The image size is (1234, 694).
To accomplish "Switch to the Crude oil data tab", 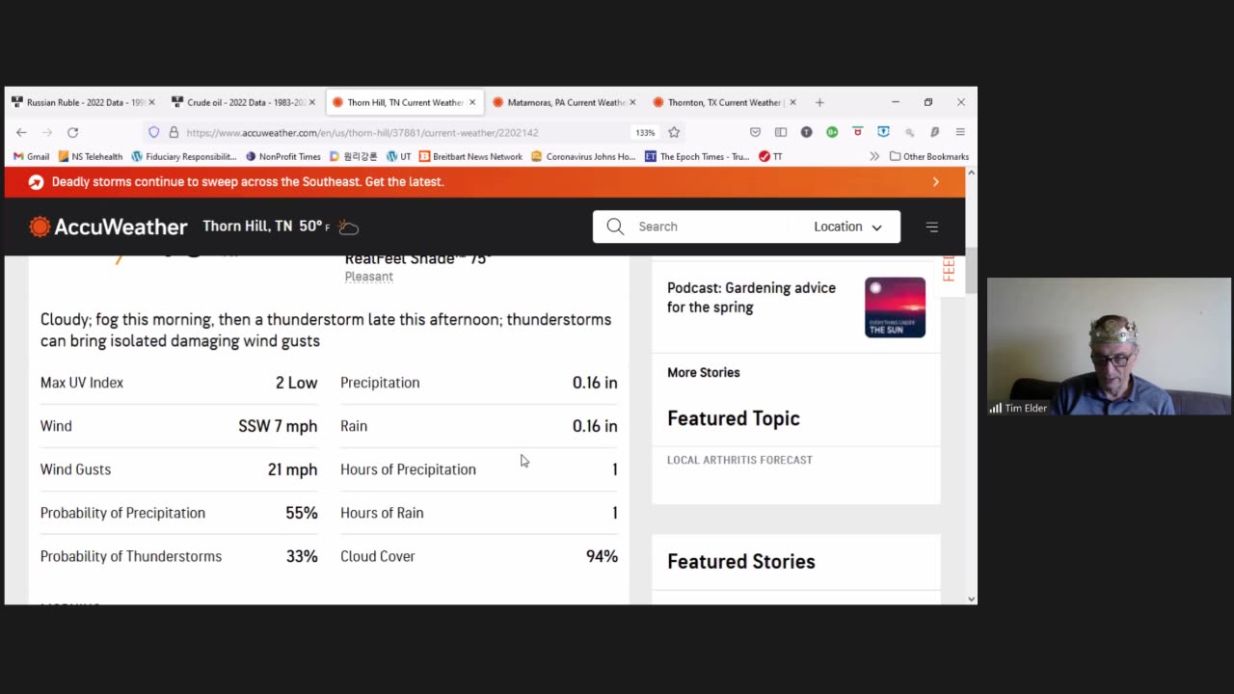I will point(245,102).
